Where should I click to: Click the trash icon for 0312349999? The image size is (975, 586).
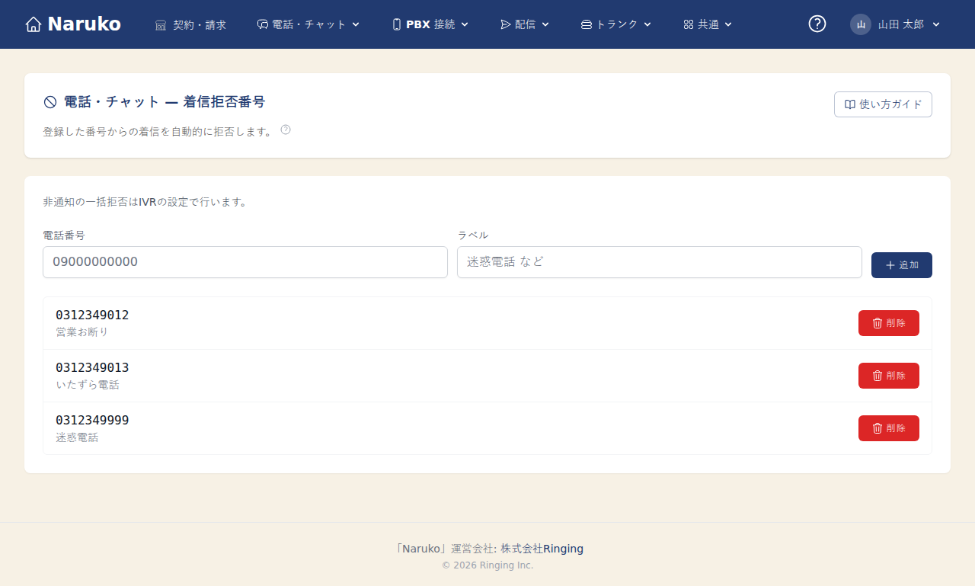(x=877, y=428)
